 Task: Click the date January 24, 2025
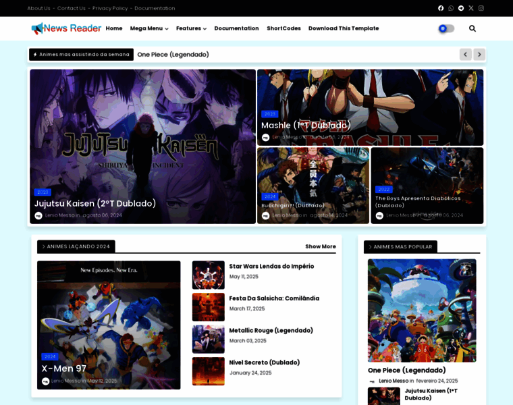click(250, 373)
